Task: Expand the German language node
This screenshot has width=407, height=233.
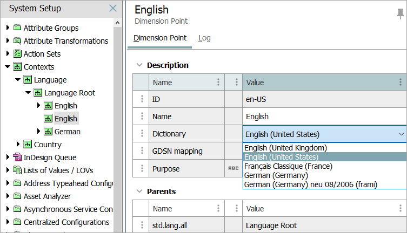Action: tap(38, 132)
